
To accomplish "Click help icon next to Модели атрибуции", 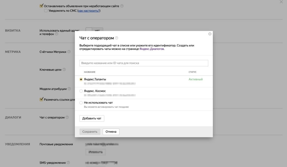I will tap(69, 89).
